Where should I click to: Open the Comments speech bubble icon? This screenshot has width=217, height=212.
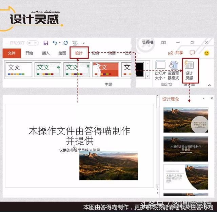click(x=192, y=53)
